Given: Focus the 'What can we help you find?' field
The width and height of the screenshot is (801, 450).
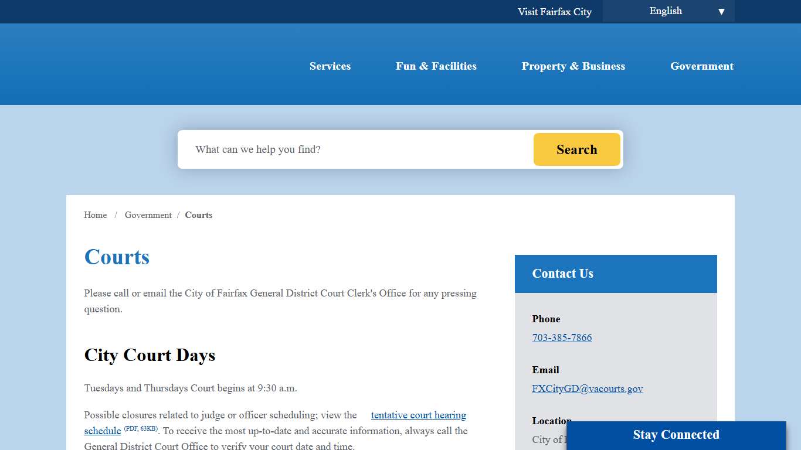Looking at the screenshot, I should 358,149.
